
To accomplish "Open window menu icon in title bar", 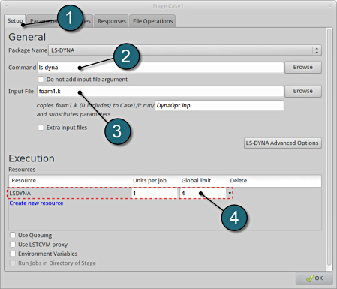I will pos(7,5).
